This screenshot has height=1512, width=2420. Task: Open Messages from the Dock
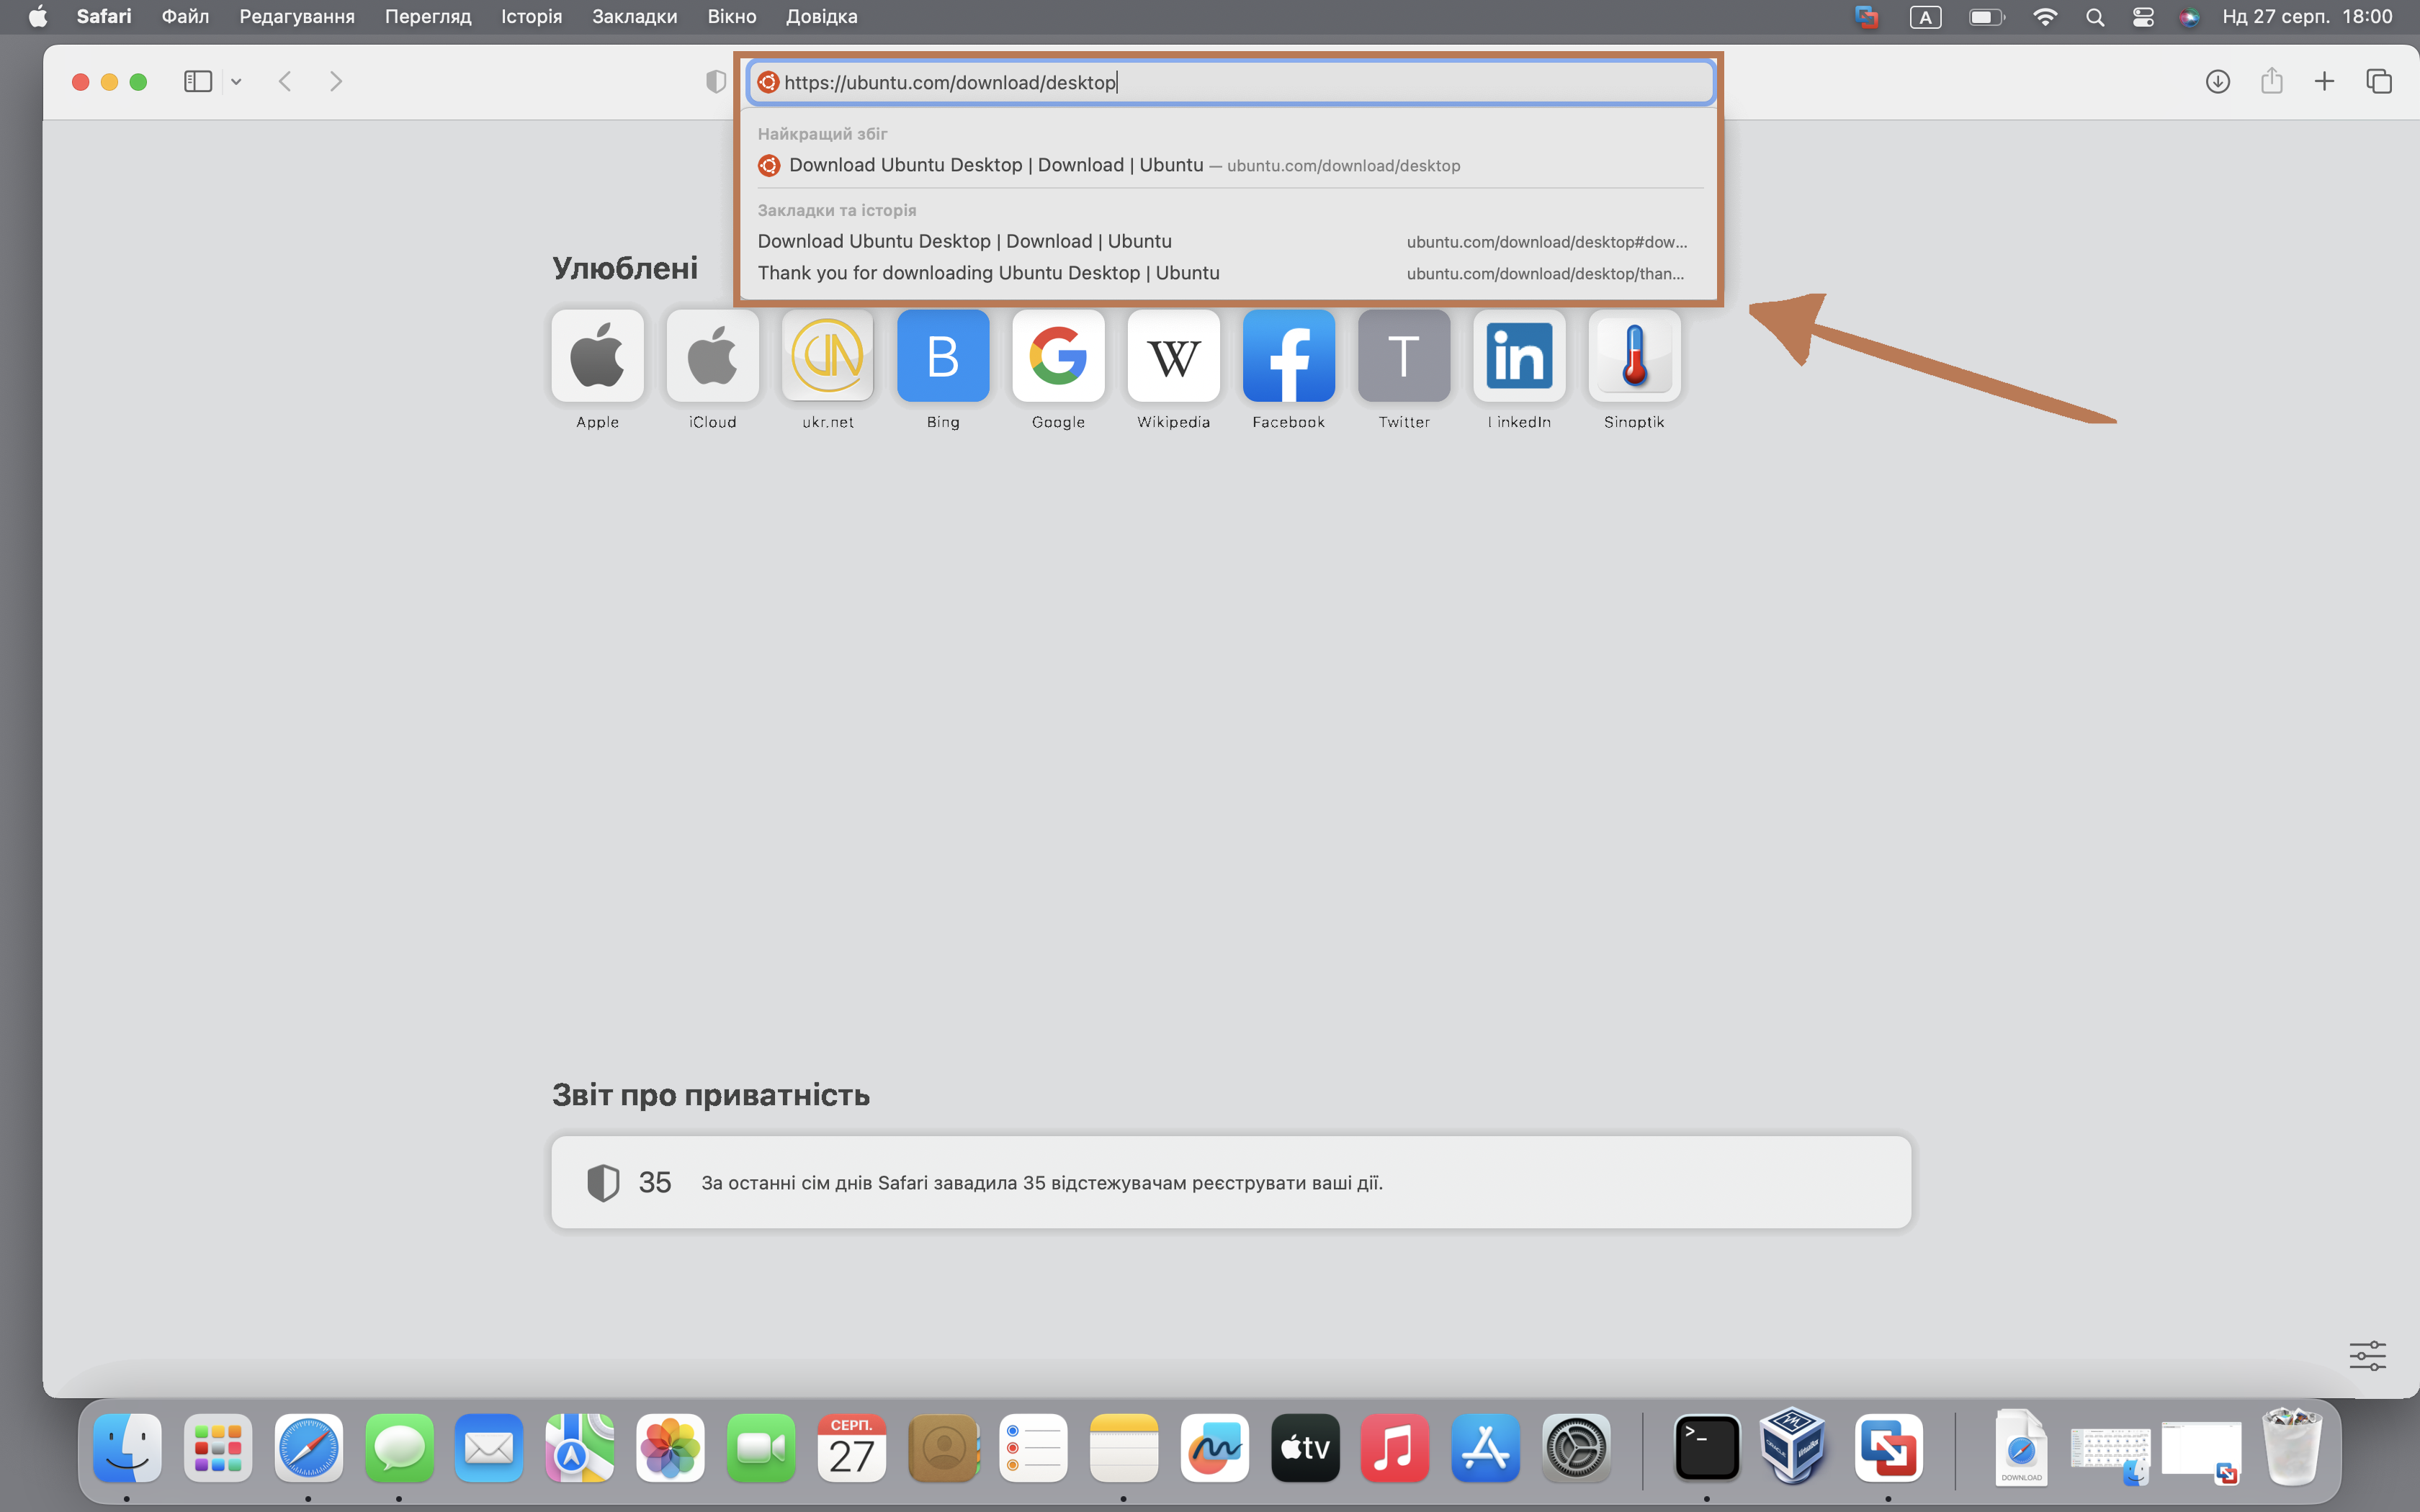pos(399,1447)
